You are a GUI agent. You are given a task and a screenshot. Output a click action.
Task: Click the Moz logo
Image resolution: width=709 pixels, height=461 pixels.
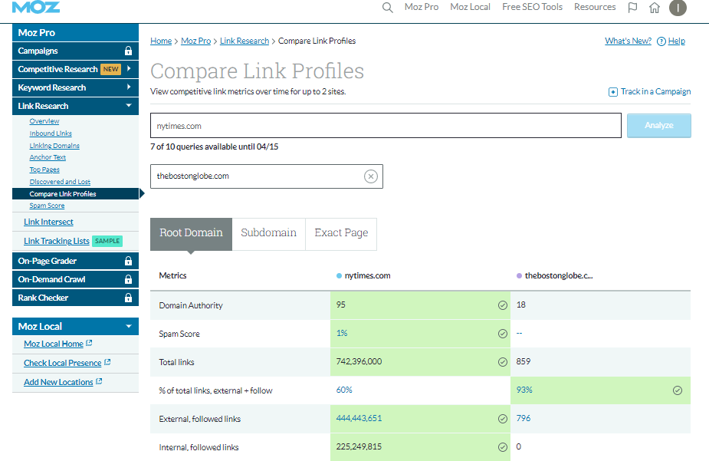36,7
